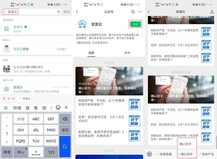Tap the green 关注 follow button
The image size is (217, 159).
pyautogui.click(x=135, y=24)
